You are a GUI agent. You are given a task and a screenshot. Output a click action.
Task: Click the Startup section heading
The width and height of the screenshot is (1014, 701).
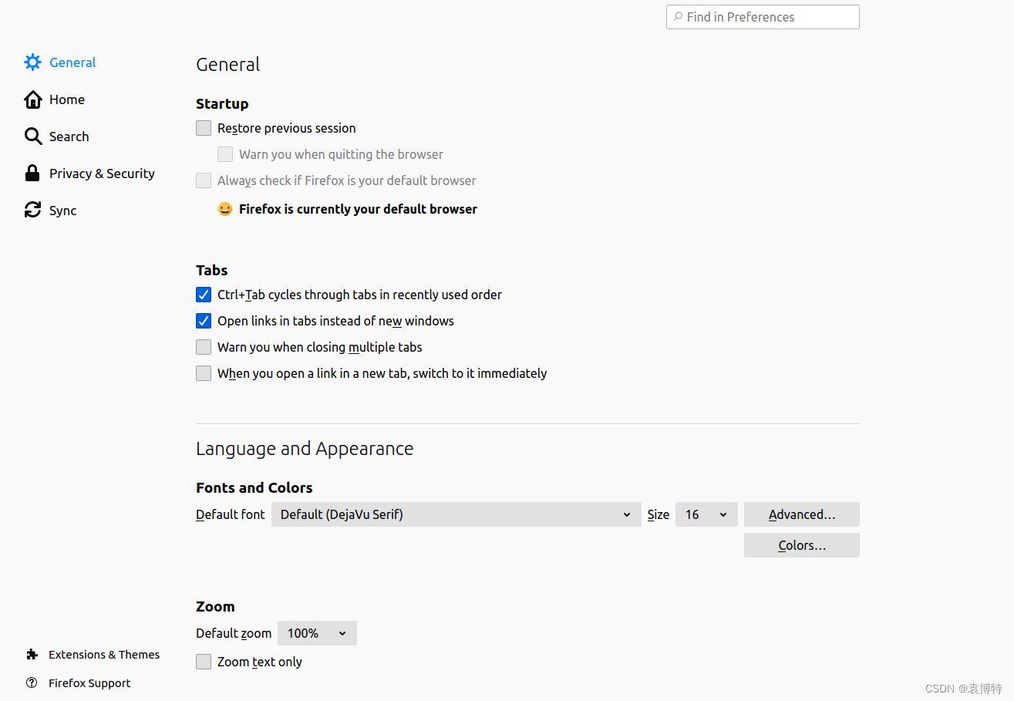click(222, 104)
